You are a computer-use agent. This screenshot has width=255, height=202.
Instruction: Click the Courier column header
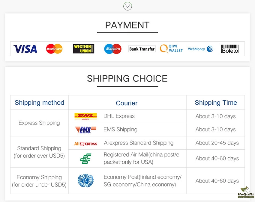click(x=127, y=103)
